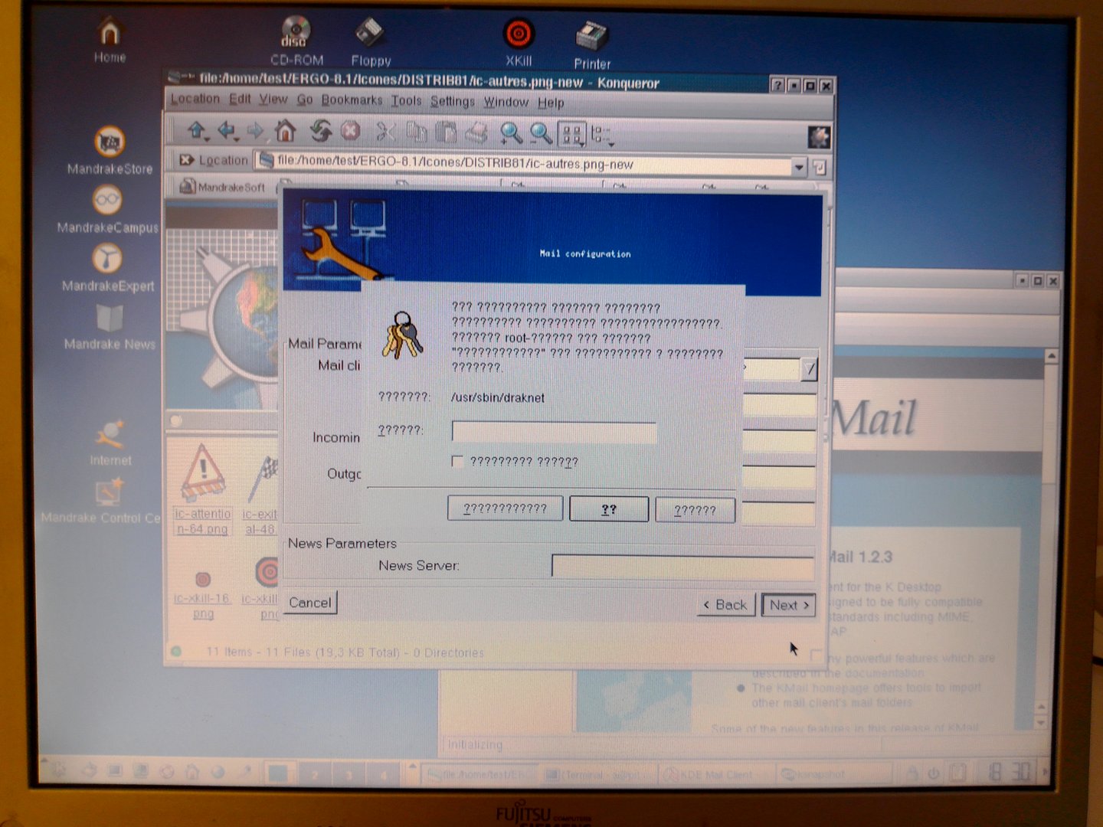1103x827 pixels.
Task: Click the Cut scissors icon
Action: [x=385, y=132]
